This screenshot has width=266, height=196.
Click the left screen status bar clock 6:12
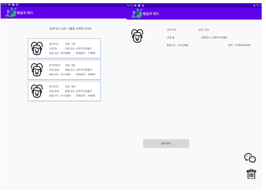pyautogui.click(x=4, y=5)
